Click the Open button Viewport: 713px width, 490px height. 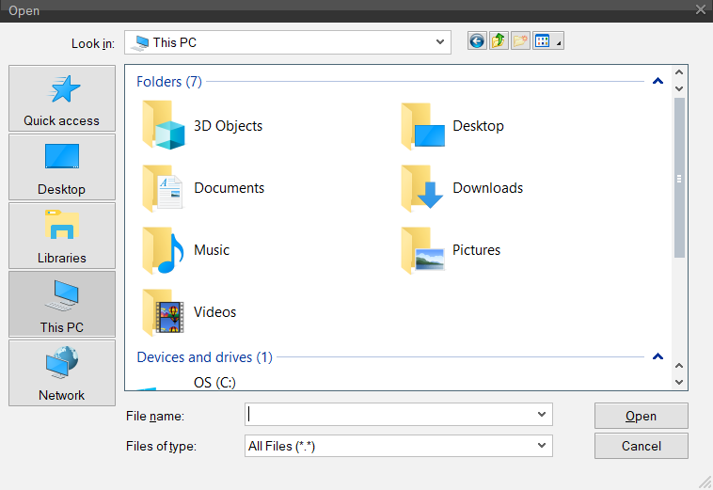click(641, 416)
